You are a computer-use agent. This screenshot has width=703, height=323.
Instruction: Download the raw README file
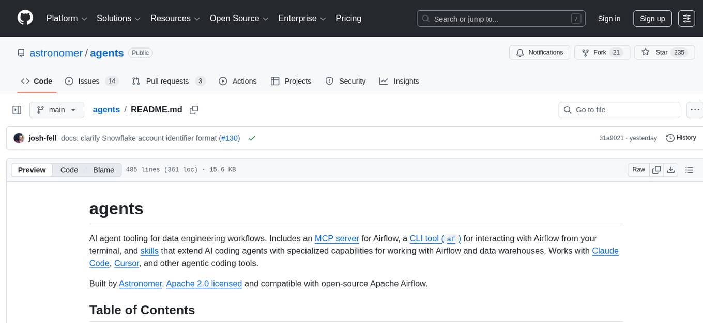670,170
